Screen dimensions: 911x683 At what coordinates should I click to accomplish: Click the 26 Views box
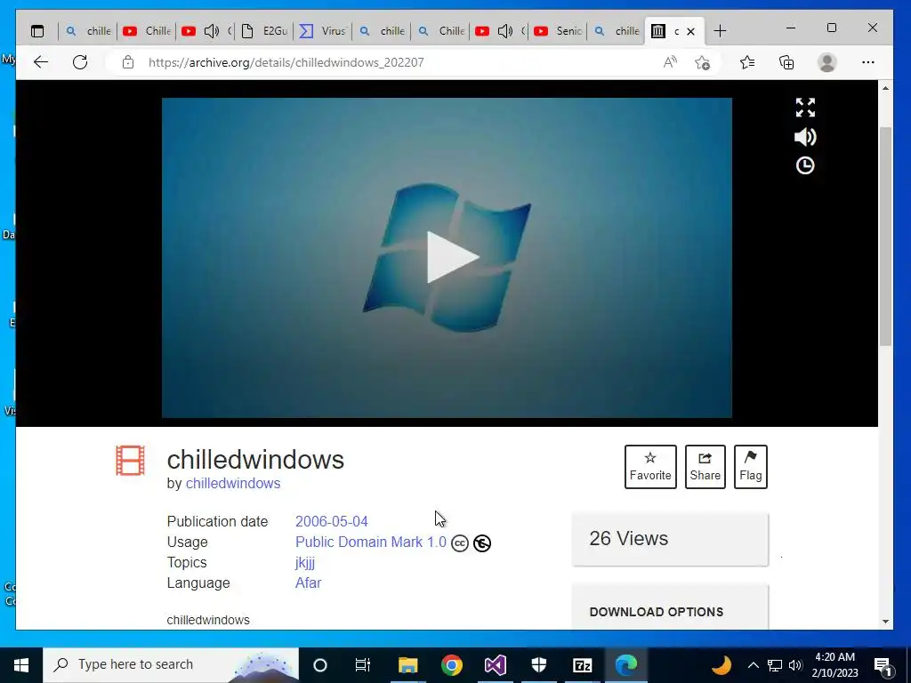pyautogui.click(x=670, y=539)
